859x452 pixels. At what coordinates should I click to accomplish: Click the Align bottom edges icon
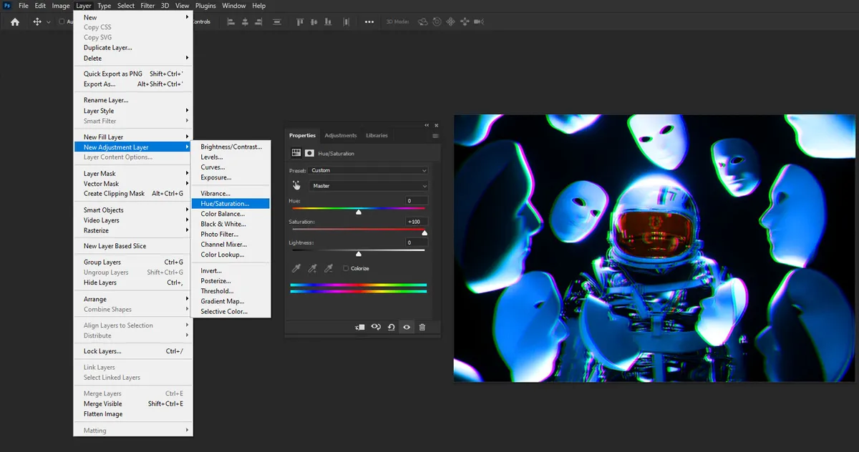(329, 22)
